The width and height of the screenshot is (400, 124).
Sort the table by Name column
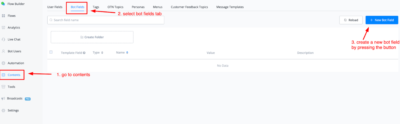click(127, 53)
